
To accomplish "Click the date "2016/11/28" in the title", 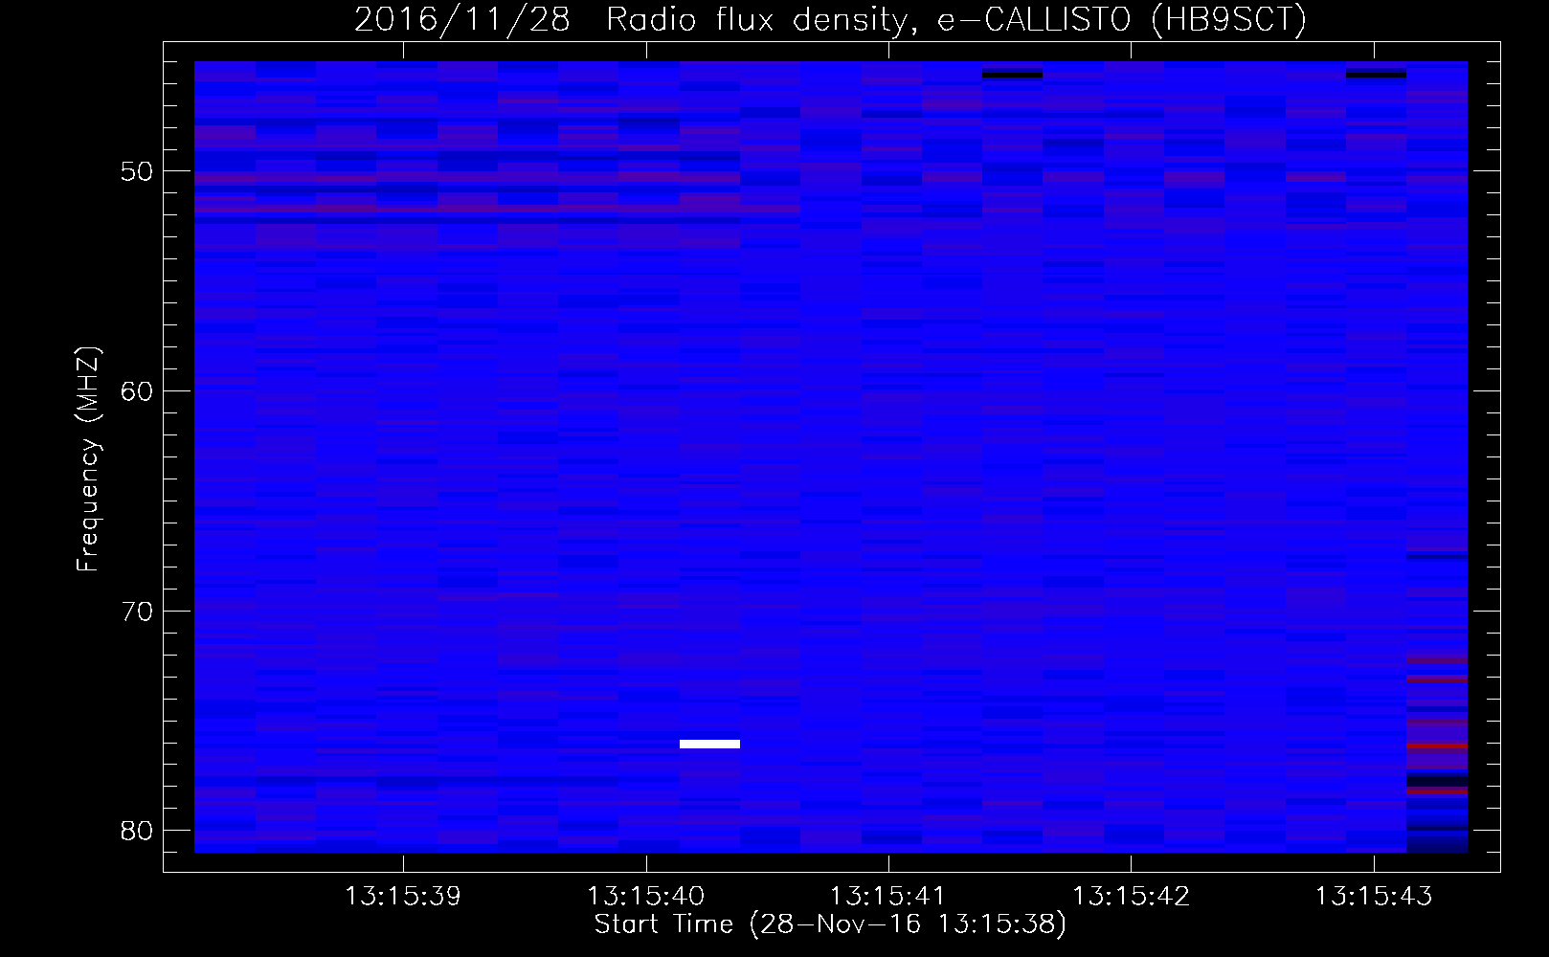I will 462,20.
